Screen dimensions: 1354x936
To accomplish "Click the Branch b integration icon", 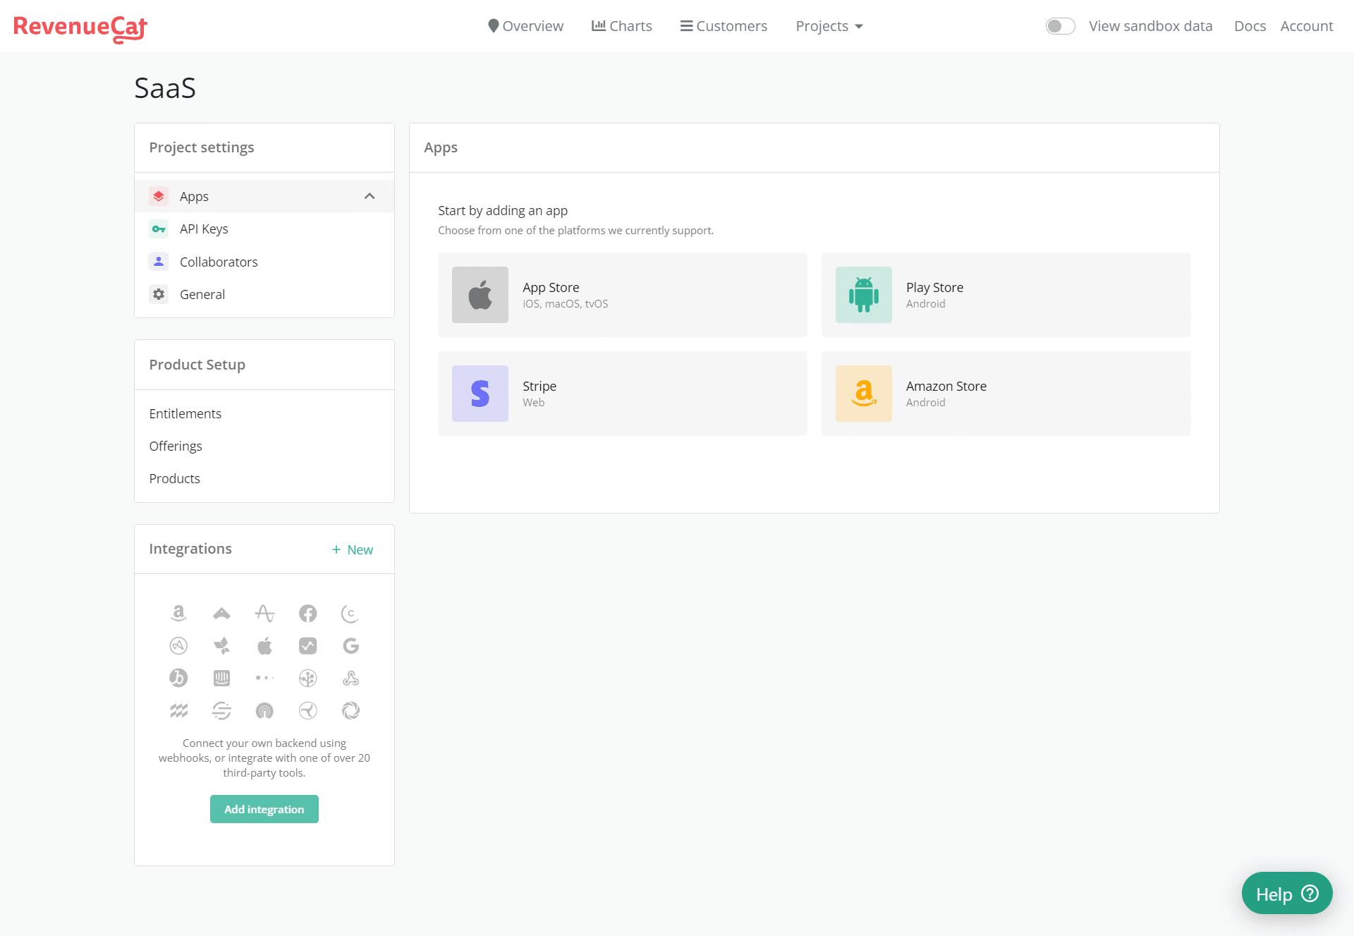I will coord(178,679).
